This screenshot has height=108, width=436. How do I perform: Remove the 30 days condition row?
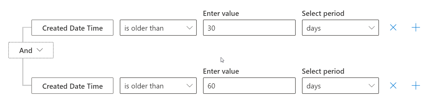click(x=393, y=27)
